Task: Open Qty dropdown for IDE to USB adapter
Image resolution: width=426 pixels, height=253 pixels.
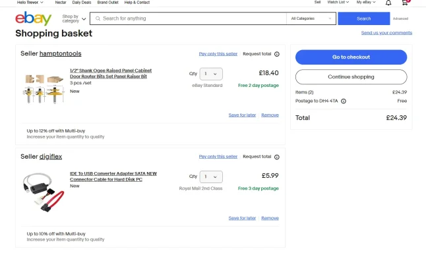Action: (211, 177)
